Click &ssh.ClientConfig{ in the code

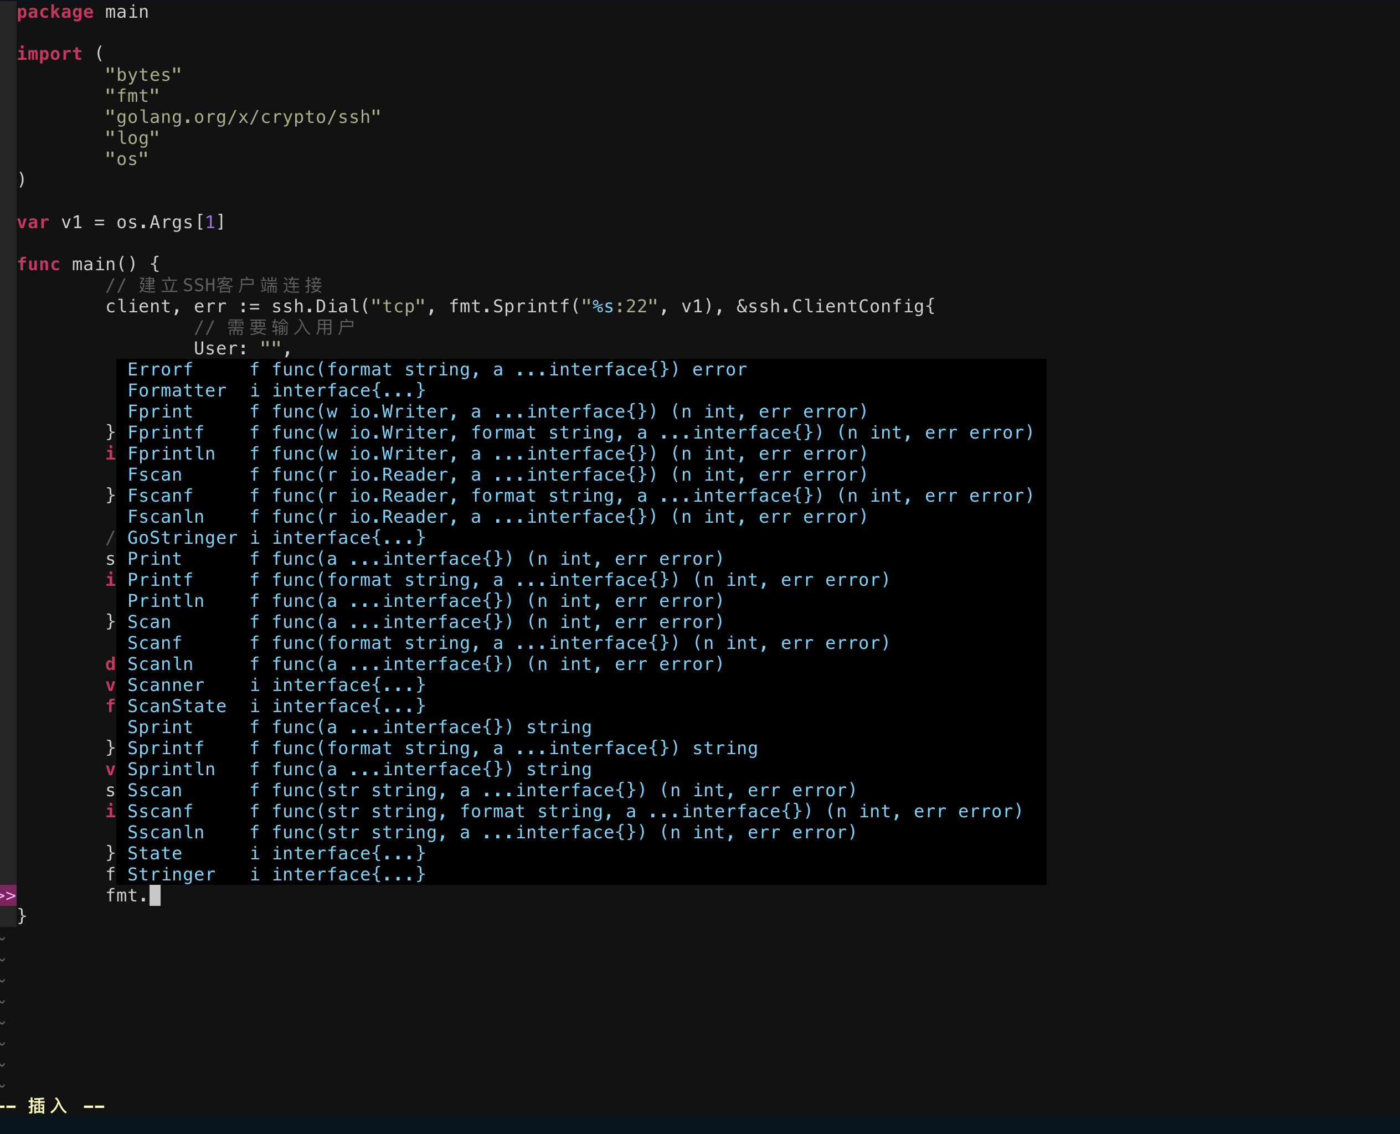coord(836,306)
